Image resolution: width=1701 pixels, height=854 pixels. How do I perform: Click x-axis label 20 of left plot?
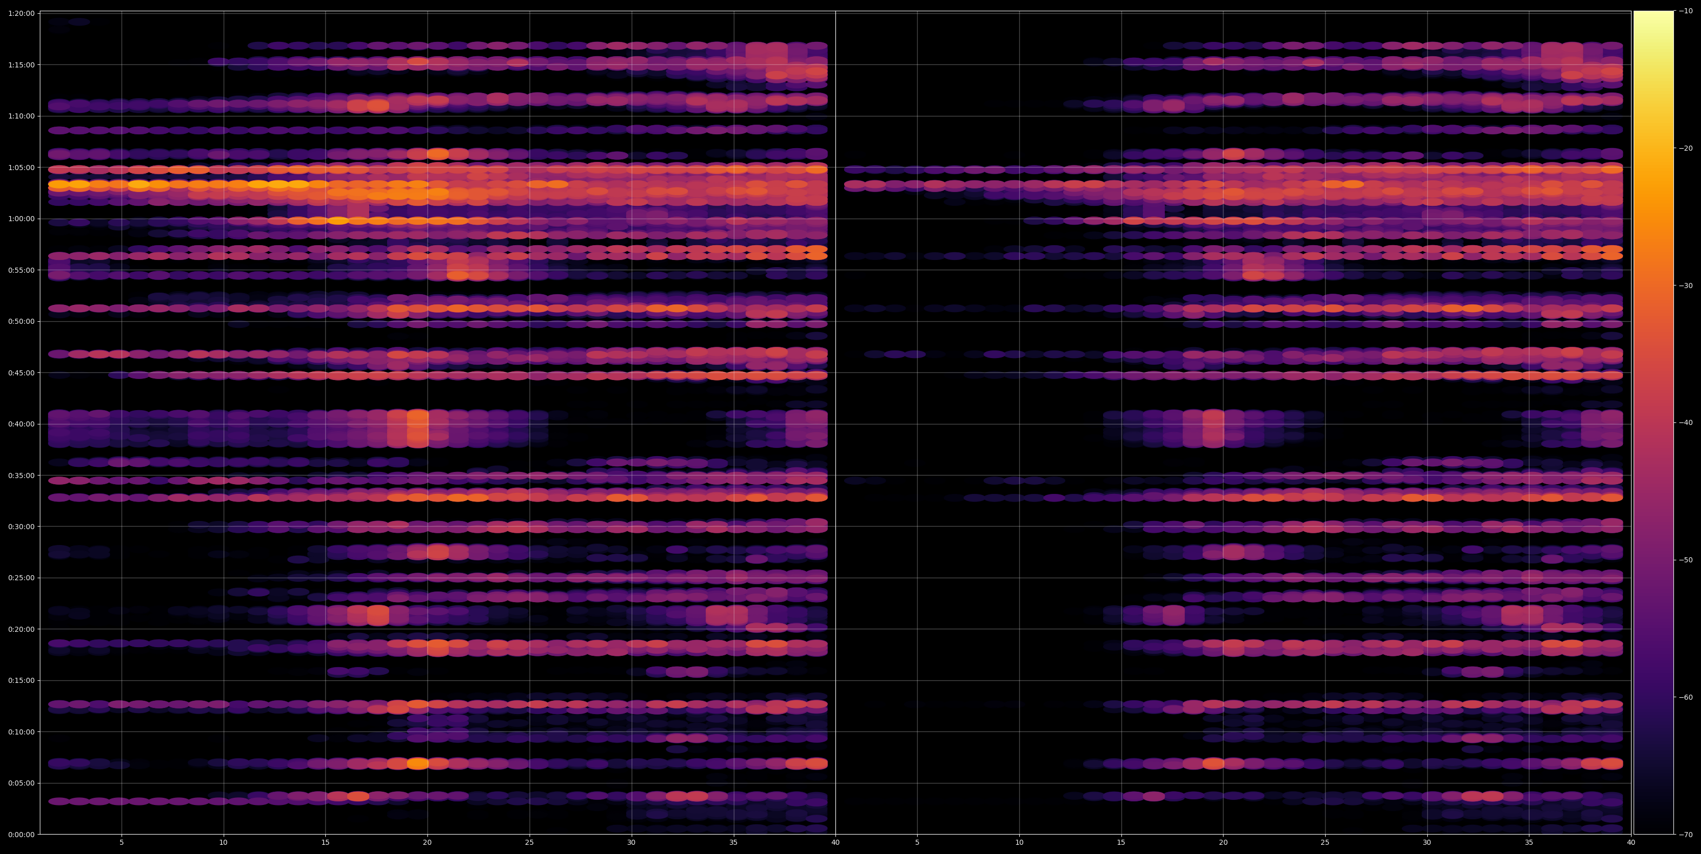coord(427,843)
